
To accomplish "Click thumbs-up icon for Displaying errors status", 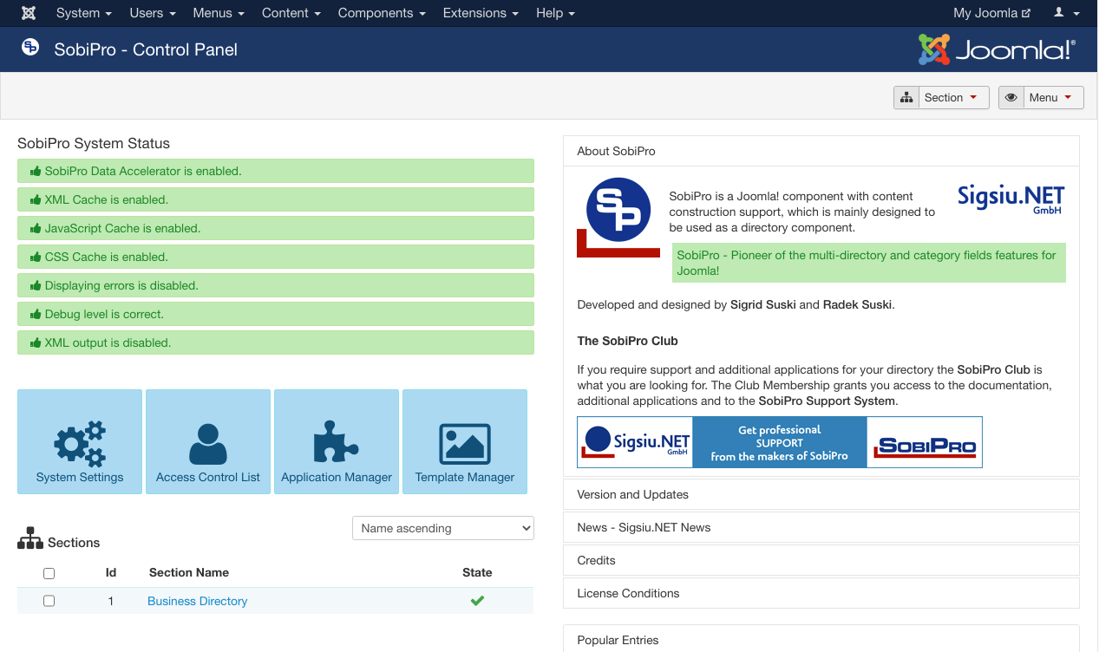I will pos(36,286).
